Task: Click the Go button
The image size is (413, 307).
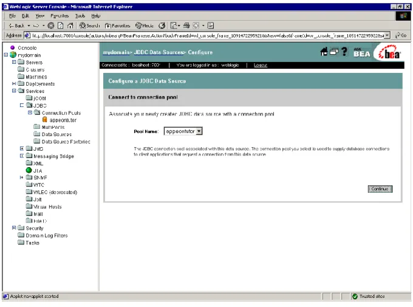Action: point(401,35)
